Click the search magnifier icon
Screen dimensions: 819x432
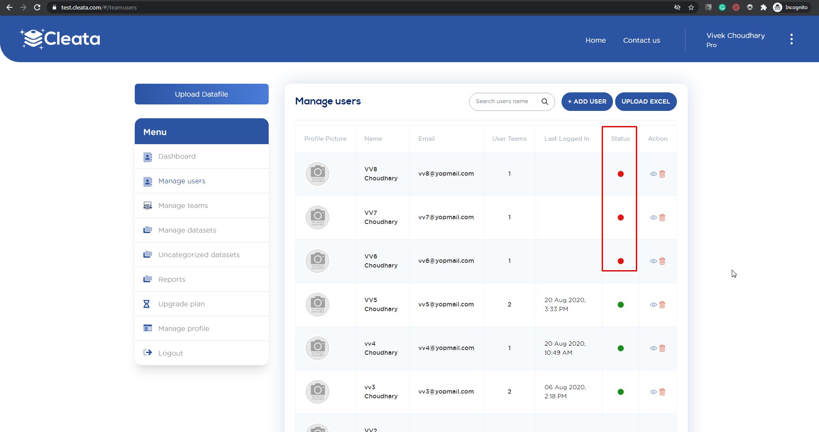545,101
